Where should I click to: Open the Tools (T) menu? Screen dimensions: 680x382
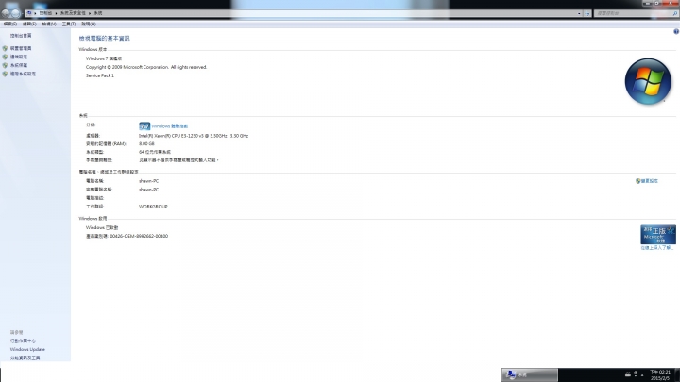tap(69, 25)
